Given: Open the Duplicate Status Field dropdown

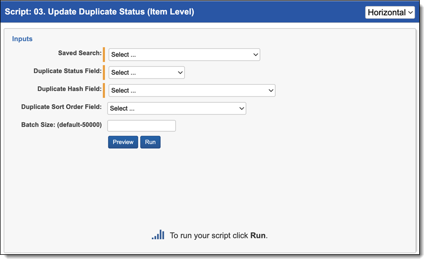Looking at the screenshot, I should click(147, 73).
